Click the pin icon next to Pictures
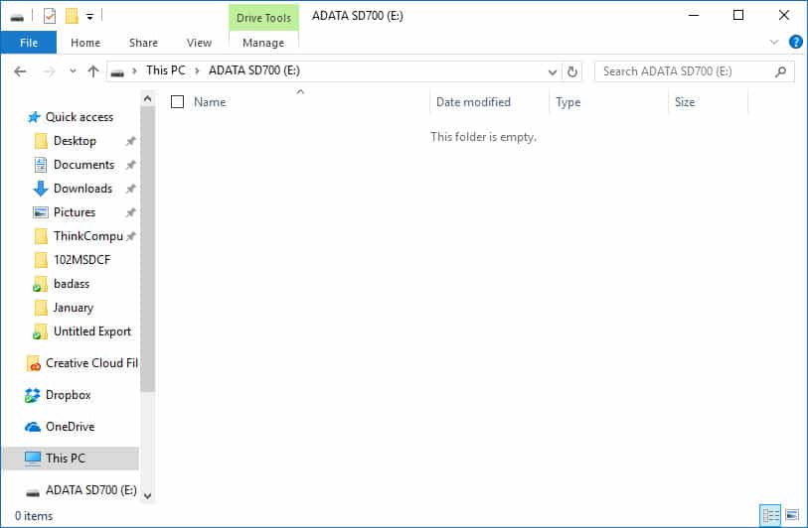 (x=131, y=212)
